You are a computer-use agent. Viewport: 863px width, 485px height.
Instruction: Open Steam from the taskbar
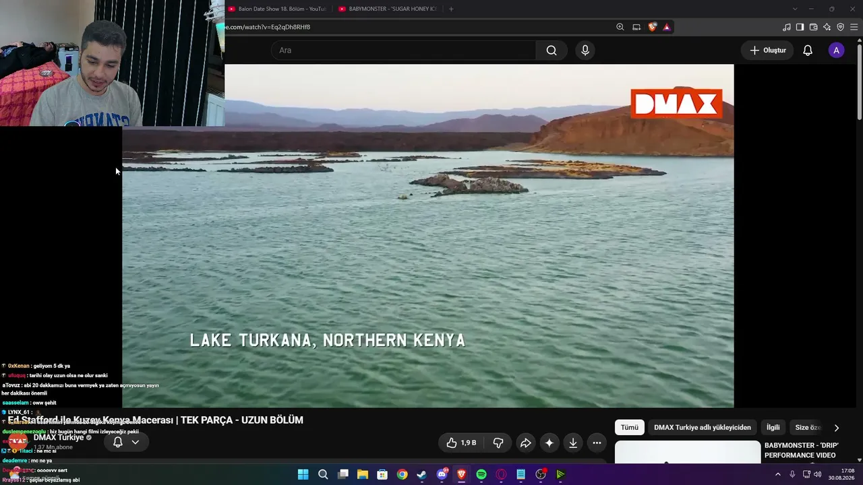(x=421, y=474)
